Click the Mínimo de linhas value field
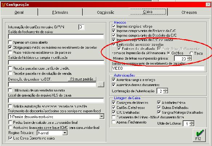212x146 pixels. [x=181, y=58]
